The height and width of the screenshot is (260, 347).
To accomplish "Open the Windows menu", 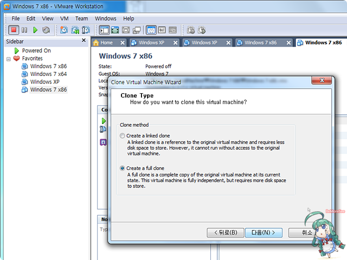I will (106, 18).
